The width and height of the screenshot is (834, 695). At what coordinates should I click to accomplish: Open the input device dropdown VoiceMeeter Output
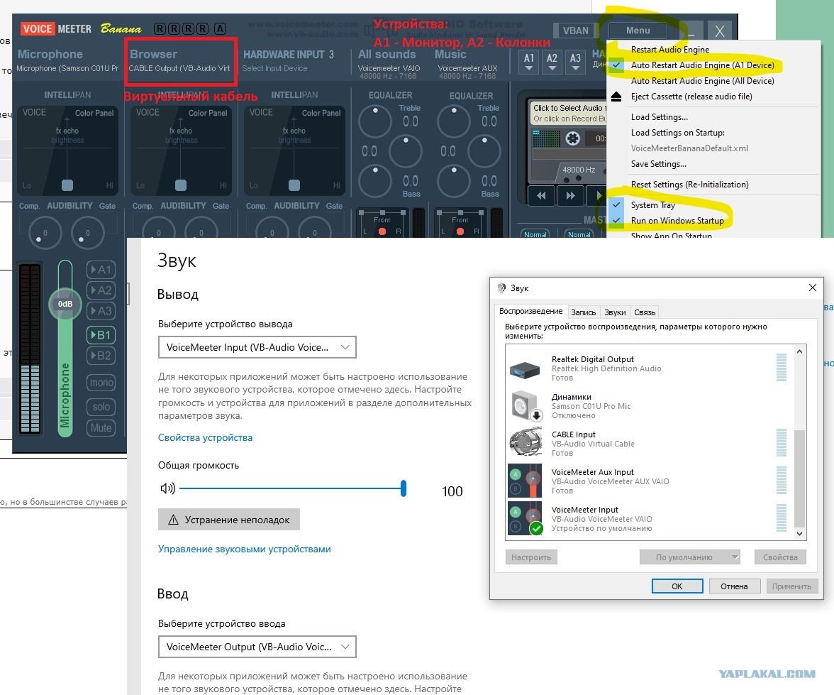coord(257,647)
